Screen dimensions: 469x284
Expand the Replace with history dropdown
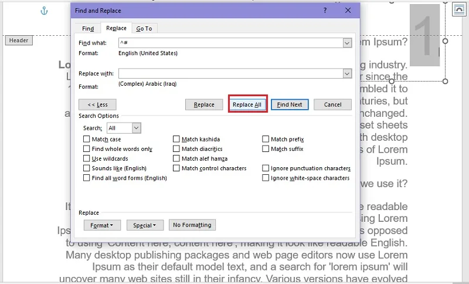347,73
